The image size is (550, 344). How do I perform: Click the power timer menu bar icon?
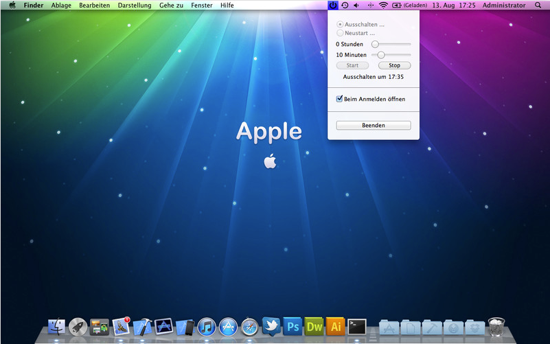(333, 5)
